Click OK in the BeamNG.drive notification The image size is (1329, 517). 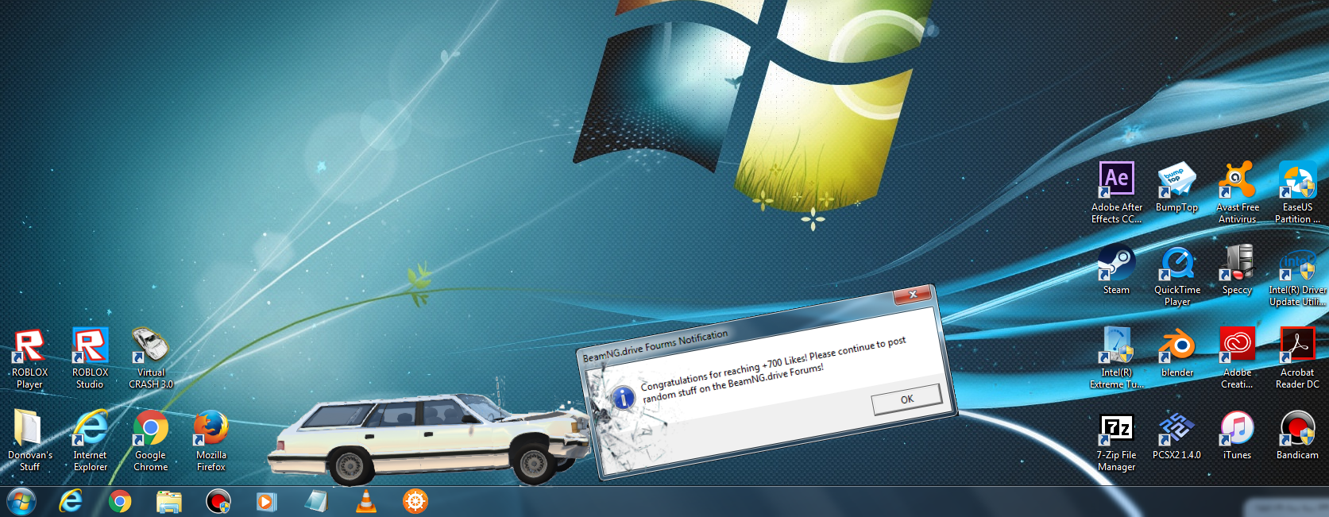(x=906, y=399)
